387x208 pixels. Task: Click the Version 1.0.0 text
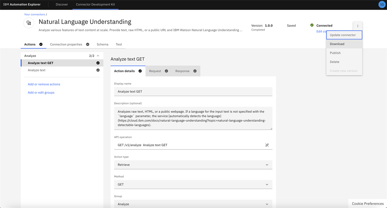click(262, 25)
